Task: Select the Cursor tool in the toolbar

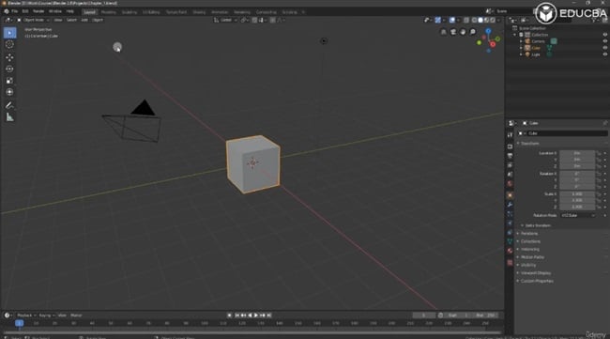Action: (9, 44)
